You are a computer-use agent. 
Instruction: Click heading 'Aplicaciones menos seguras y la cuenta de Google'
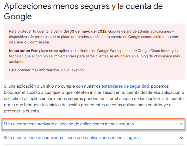pos(83,11)
